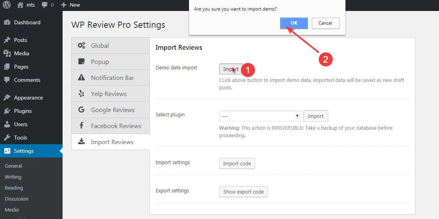
Task: Click the Dashboard gauge icon
Action: pyautogui.click(x=7, y=22)
